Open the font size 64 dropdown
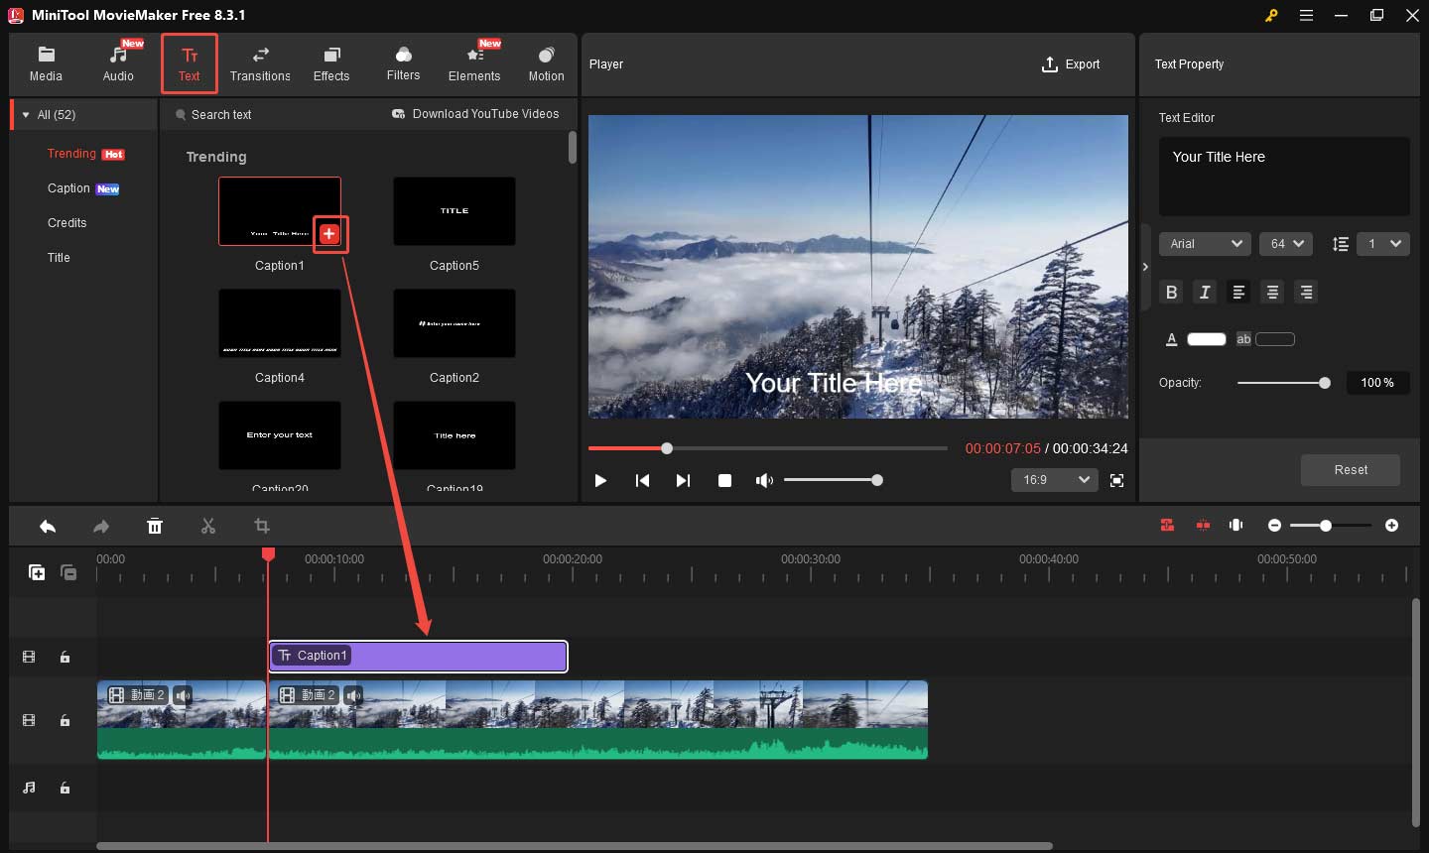The height and width of the screenshot is (853, 1429). (1286, 244)
